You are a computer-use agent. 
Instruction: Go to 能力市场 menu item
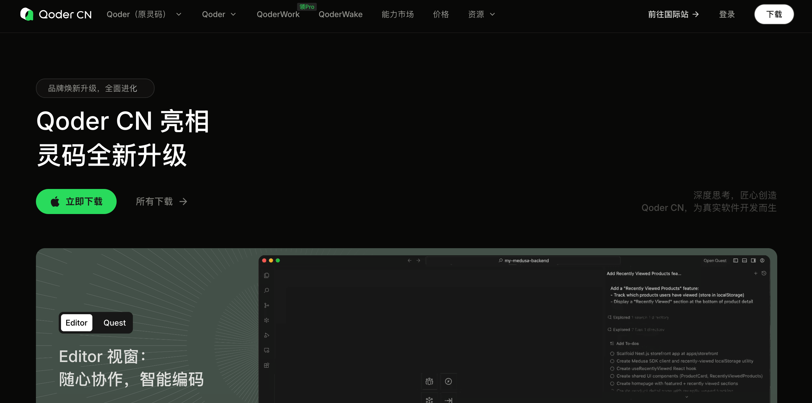click(397, 15)
